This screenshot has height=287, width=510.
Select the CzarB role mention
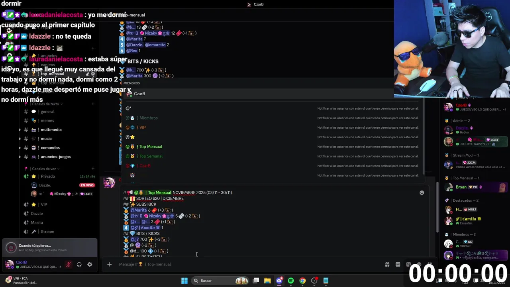(272, 166)
